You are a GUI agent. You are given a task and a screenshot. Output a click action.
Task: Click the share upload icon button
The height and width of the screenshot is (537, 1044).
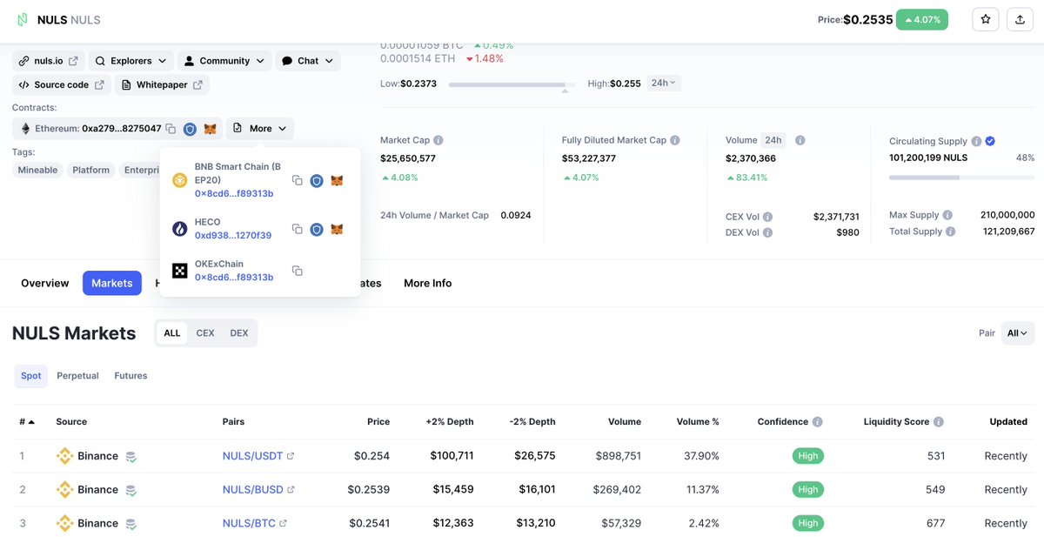[x=1020, y=19]
